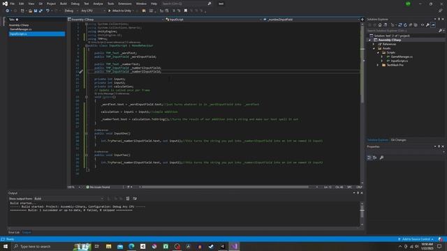Open the Windows Start menu
This screenshot has height=251, width=447.
pos(6,246)
